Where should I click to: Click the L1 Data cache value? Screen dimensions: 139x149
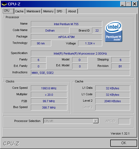pyautogui.click(x=113, y=88)
